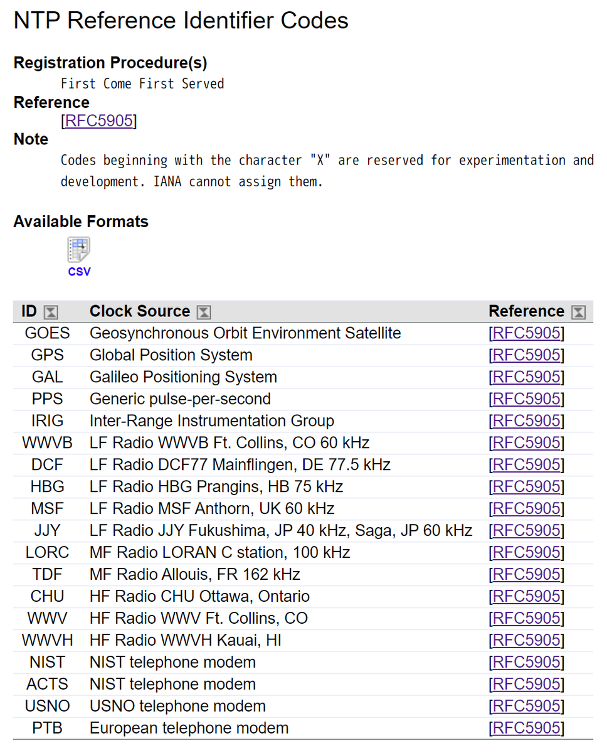
Task: Open RFC5905 link on the WWVB row
Action: click(x=526, y=443)
